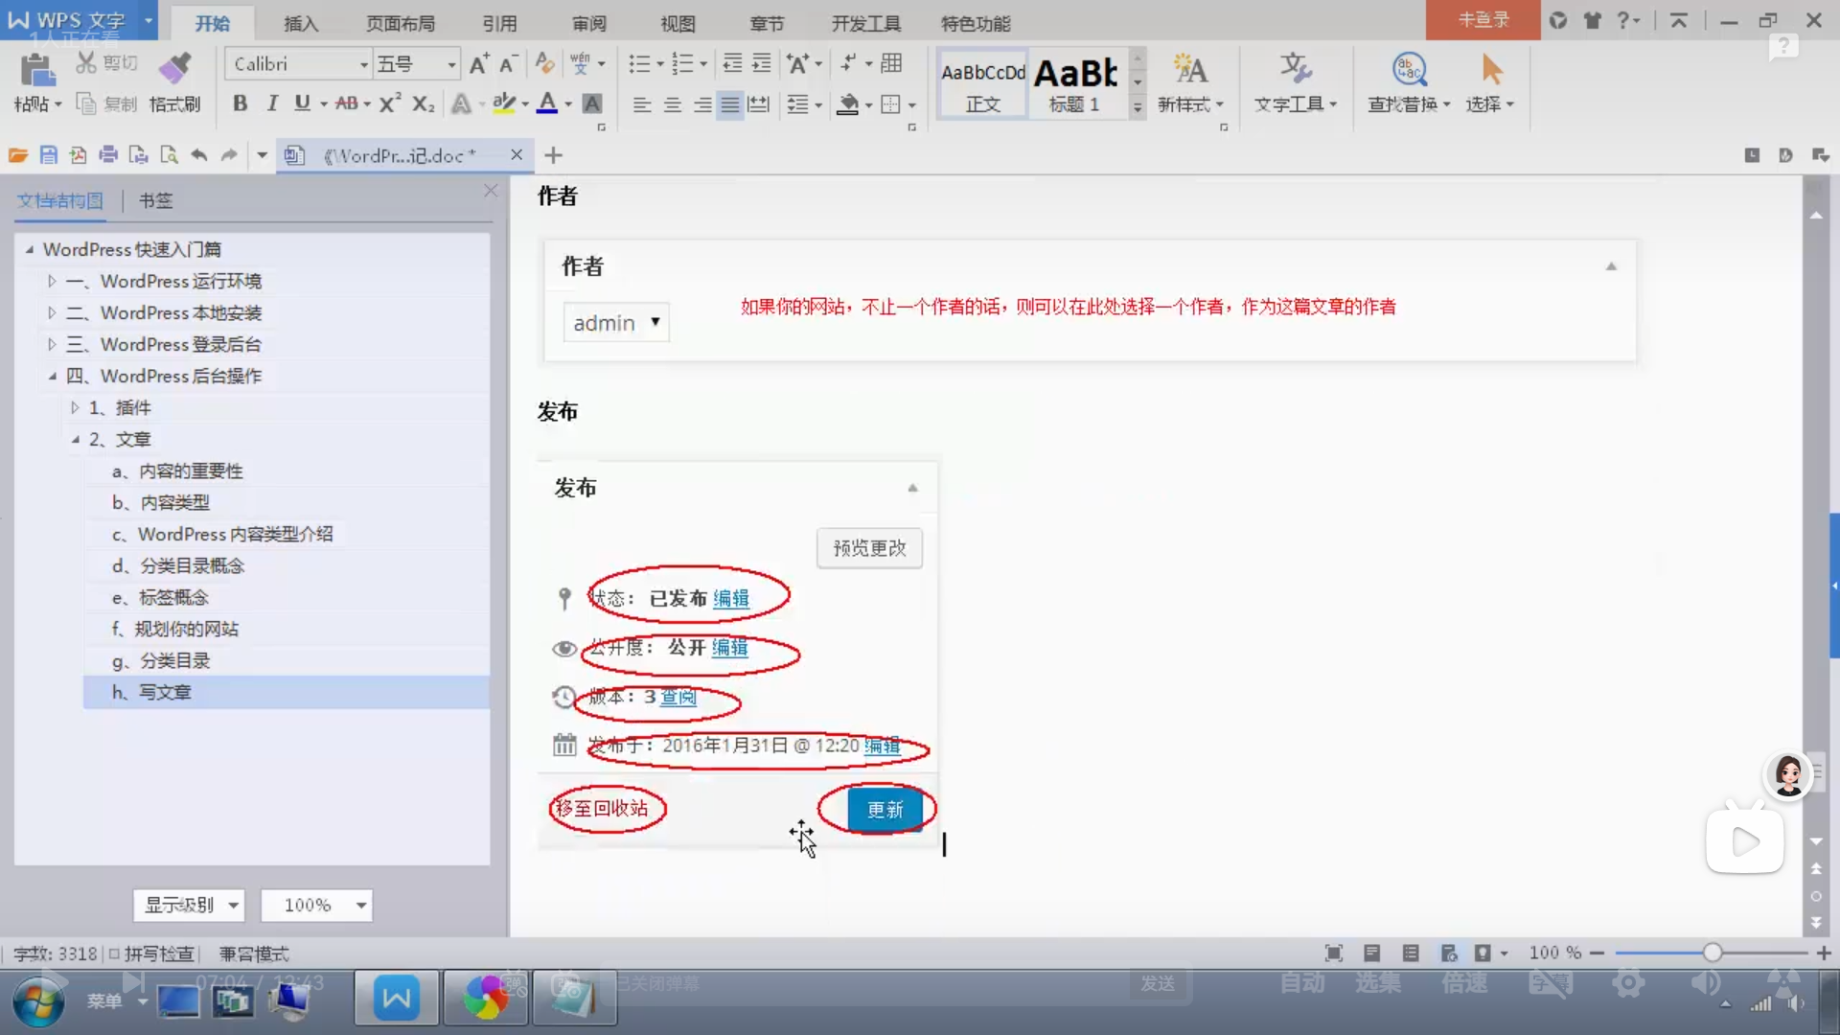
Task: Toggle the spell check checkbox in status bar
Action: coord(114,954)
